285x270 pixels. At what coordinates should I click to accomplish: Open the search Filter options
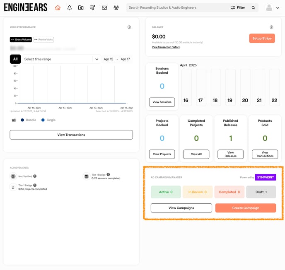pos(238,7)
